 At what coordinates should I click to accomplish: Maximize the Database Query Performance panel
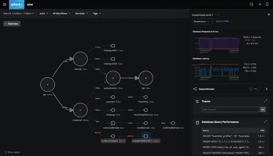(266, 122)
